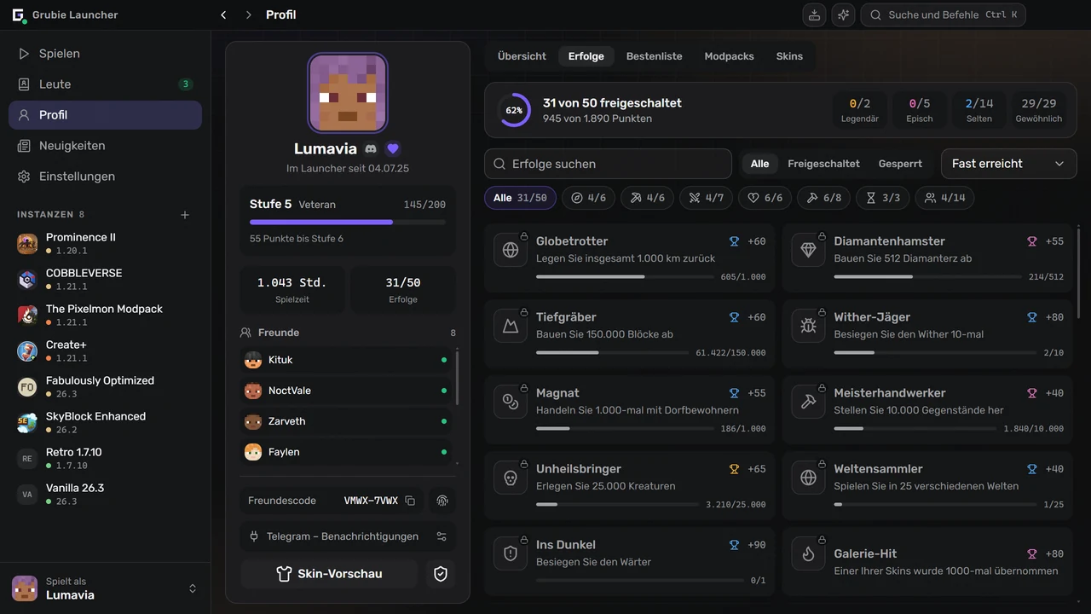The width and height of the screenshot is (1091, 614).
Task: Show only Freigeschaltet achievements
Action: click(823, 164)
